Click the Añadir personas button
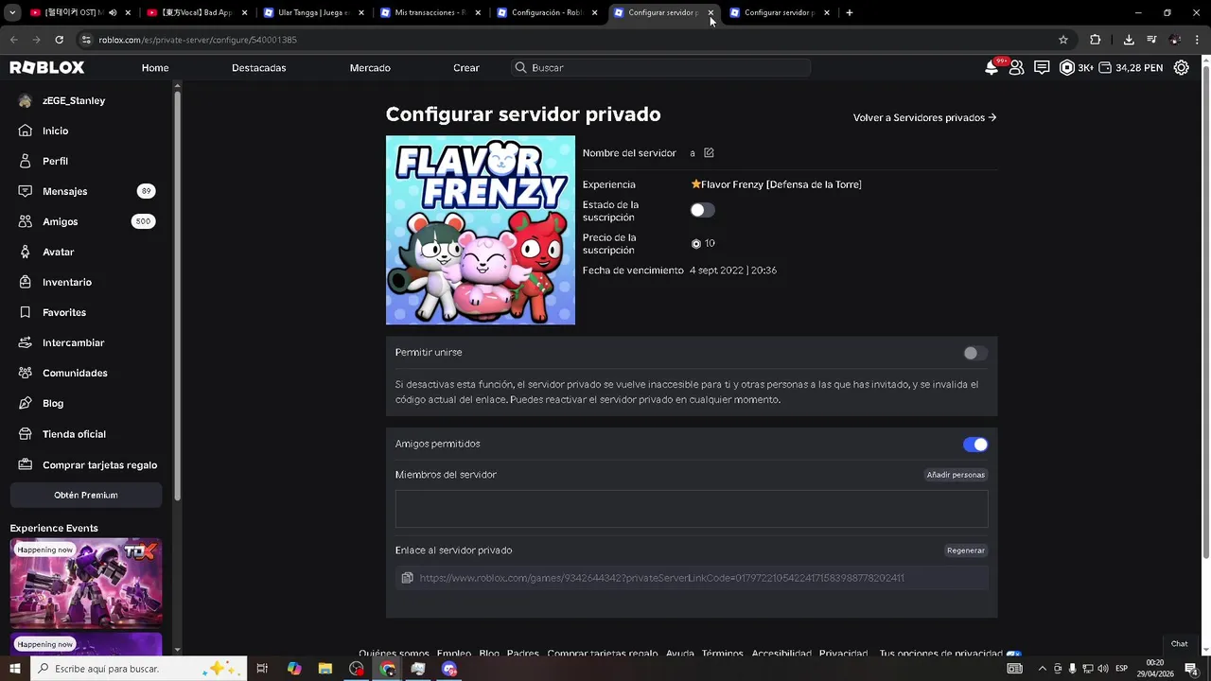This screenshot has height=681, width=1211. point(956,475)
